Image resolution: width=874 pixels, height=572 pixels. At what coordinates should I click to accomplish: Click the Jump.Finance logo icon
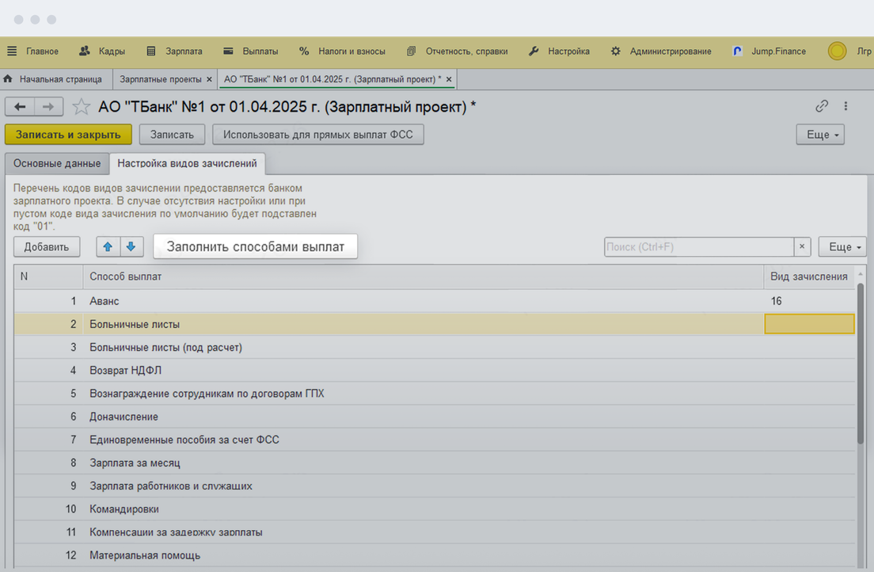tap(737, 51)
